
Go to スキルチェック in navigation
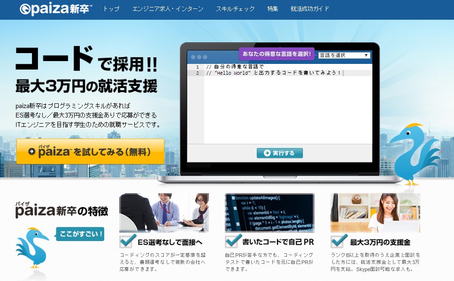point(235,8)
